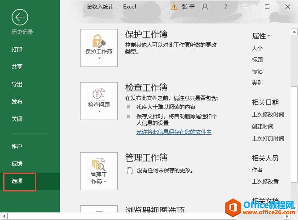Viewport: 298px width, 220px height.
Task: Open the 保护工作簿 dropdown button
Action: tap(99, 48)
